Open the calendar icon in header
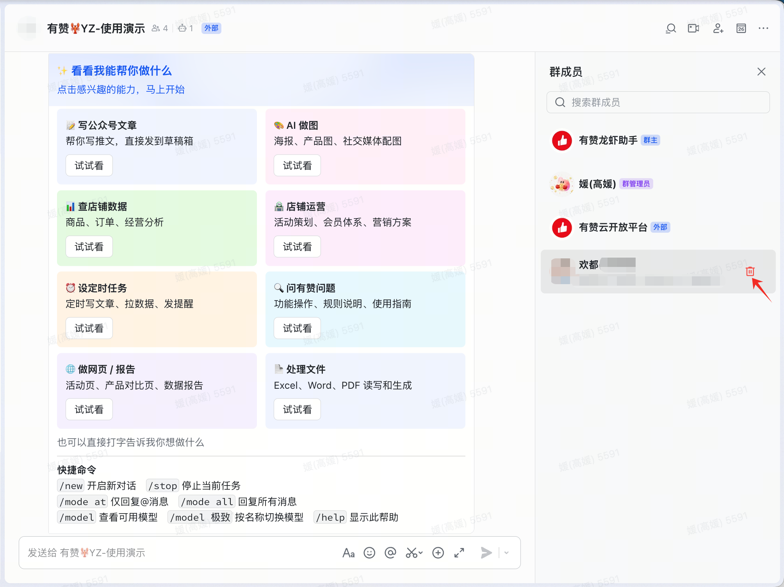This screenshot has height=587, width=784. click(x=741, y=28)
